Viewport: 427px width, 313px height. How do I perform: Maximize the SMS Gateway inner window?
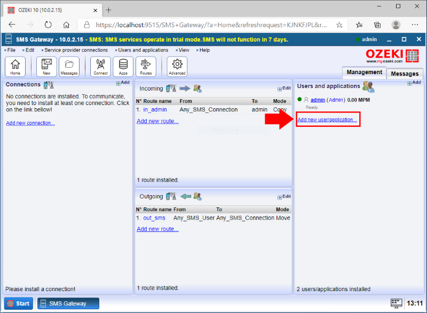404,39
